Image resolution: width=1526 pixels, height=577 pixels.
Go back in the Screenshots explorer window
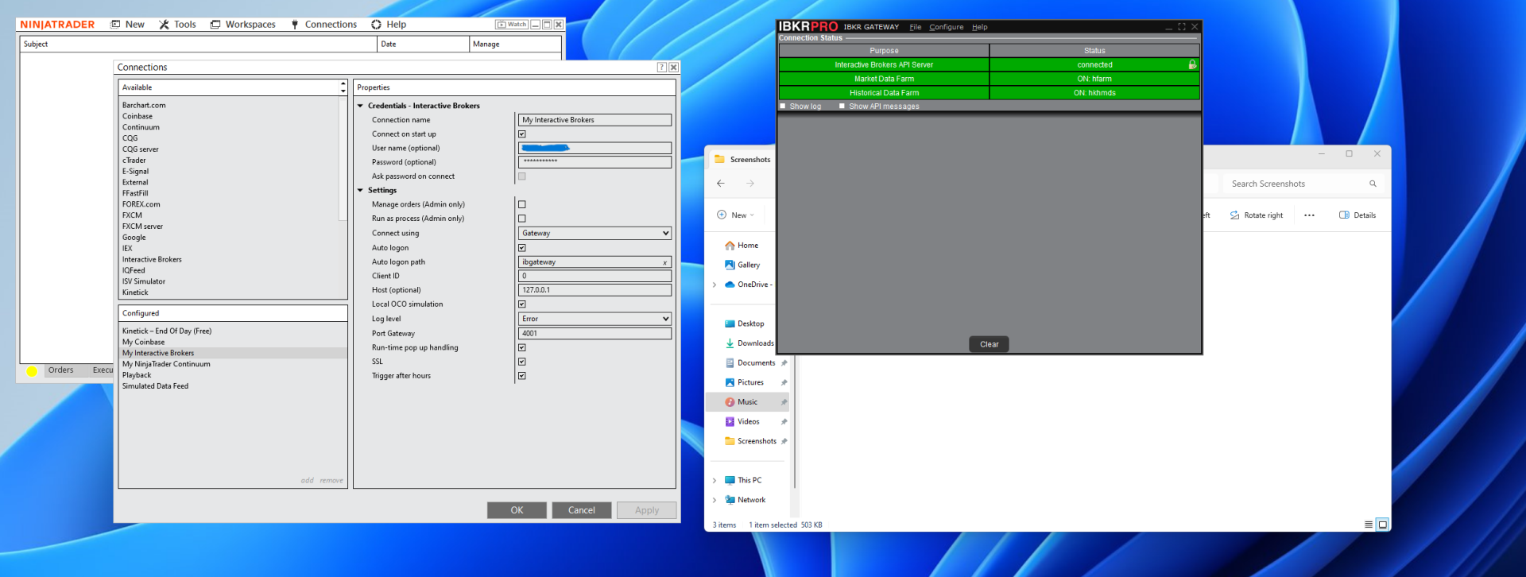pos(721,184)
